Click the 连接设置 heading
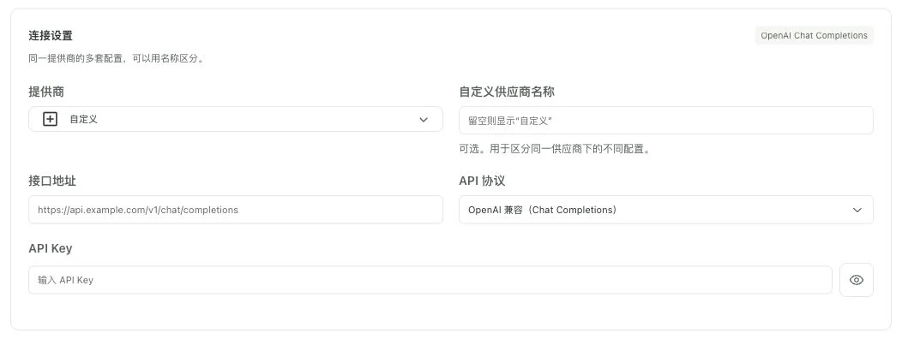The image size is (902, 339). (51, 36)
